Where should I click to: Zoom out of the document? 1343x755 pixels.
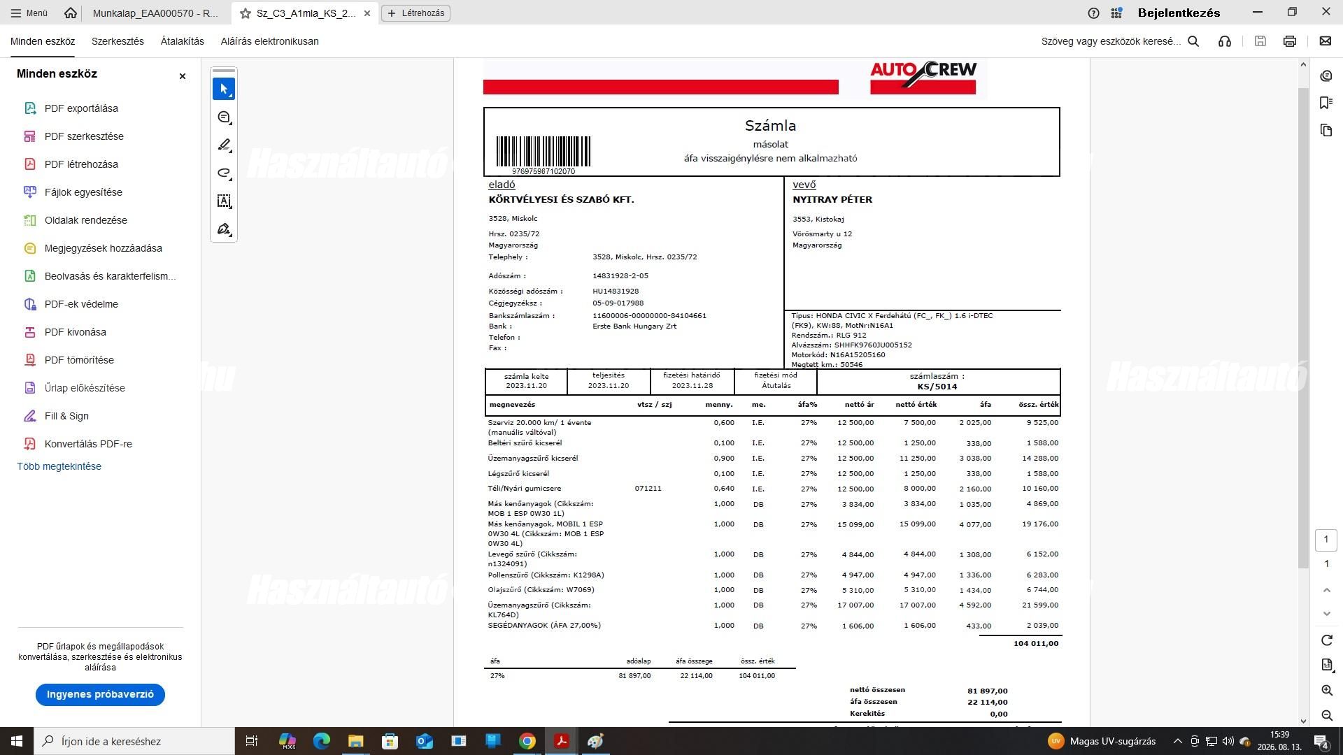point(1327,715)
